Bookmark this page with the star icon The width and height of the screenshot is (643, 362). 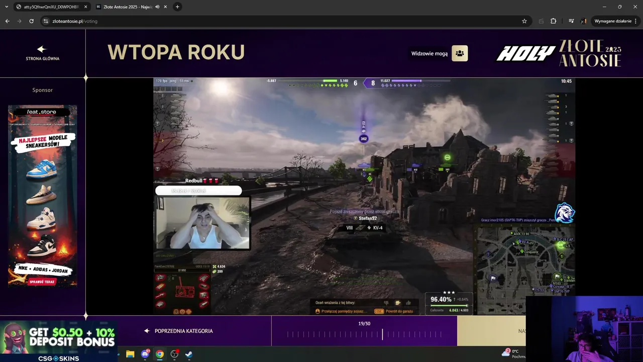pyautogui.click(x=524, y=21)
